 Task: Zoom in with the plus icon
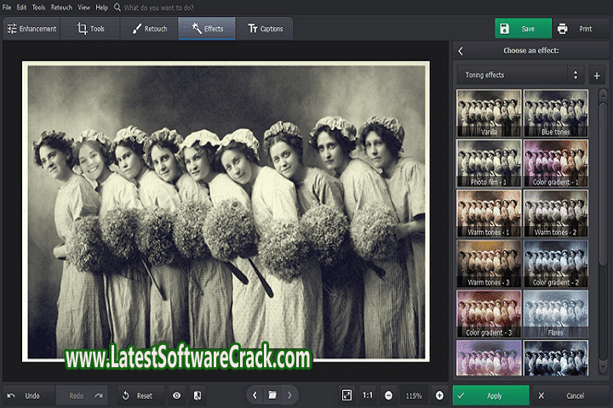[439, 395]
